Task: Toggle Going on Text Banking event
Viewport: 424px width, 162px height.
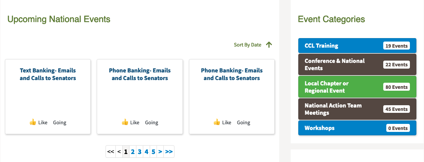Action: (x=59, y=122)
